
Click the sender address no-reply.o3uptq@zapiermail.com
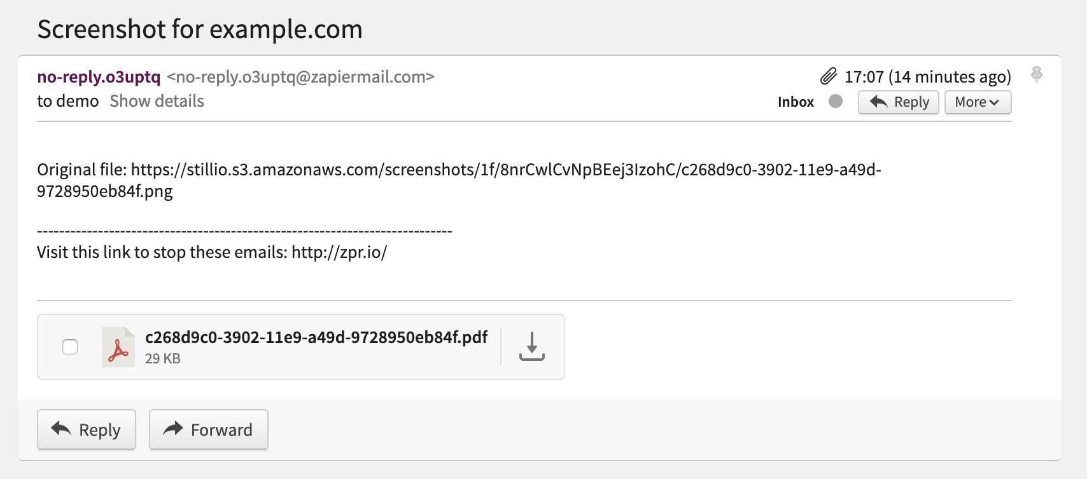pos(300,77)
